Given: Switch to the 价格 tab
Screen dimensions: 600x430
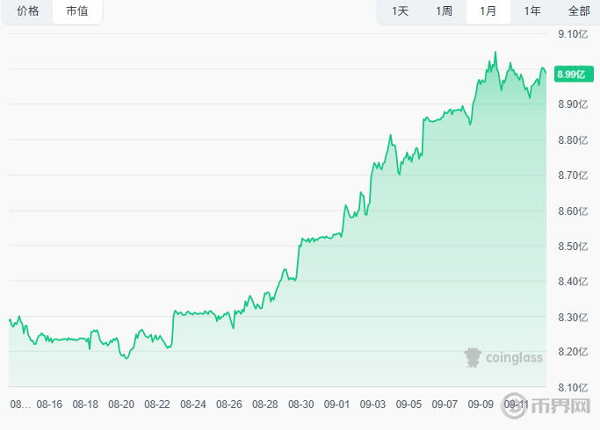Looking at the screenshot, I should click(x=28, y=11).
